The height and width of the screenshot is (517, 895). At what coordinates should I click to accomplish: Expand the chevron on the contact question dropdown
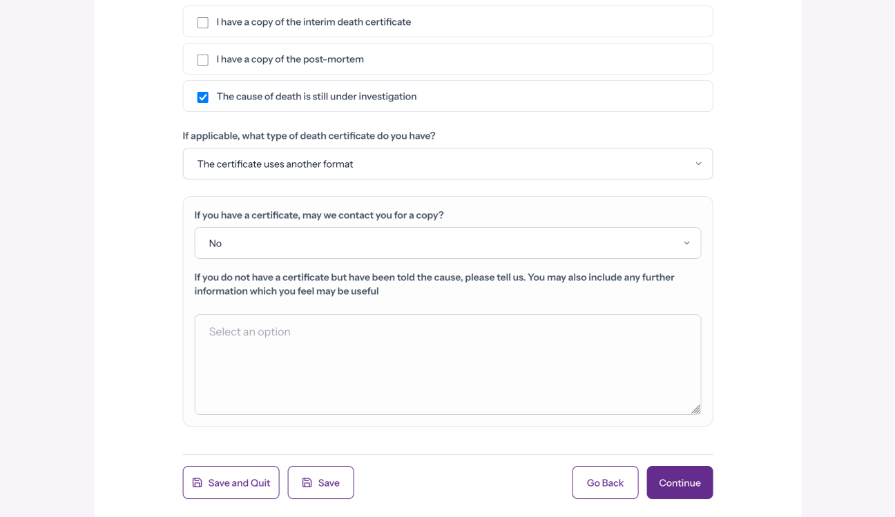[x=687, y=243]
